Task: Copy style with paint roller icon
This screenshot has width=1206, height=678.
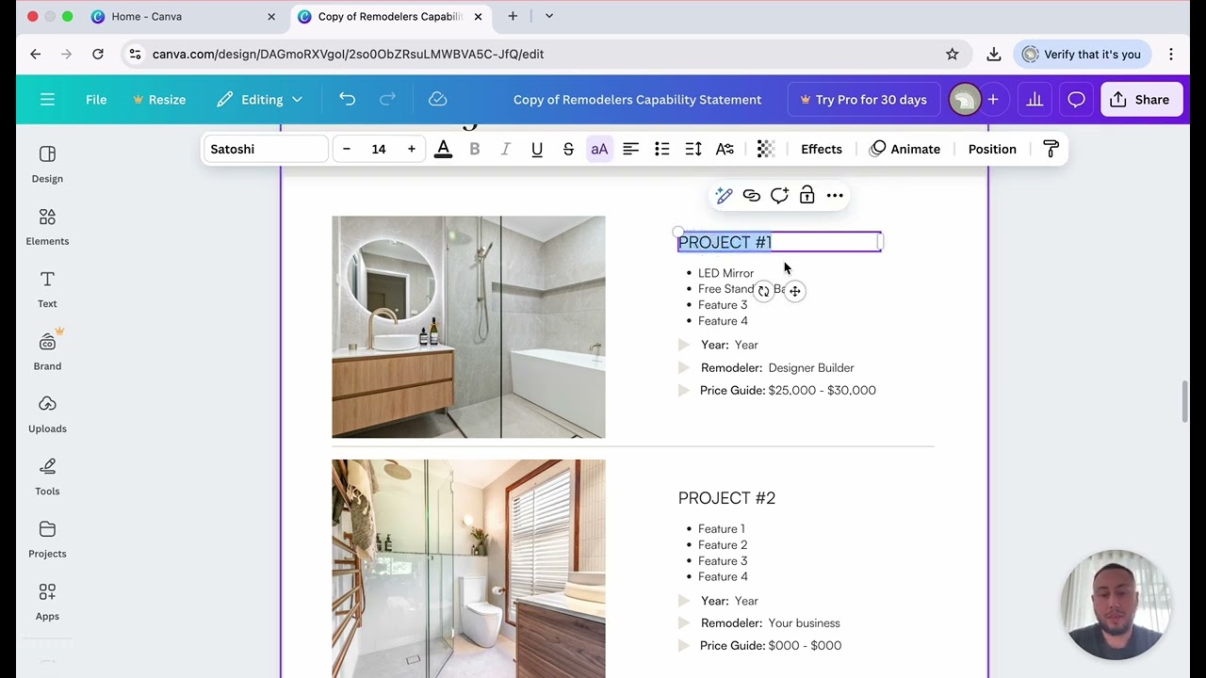Action: coord(1051,149)
